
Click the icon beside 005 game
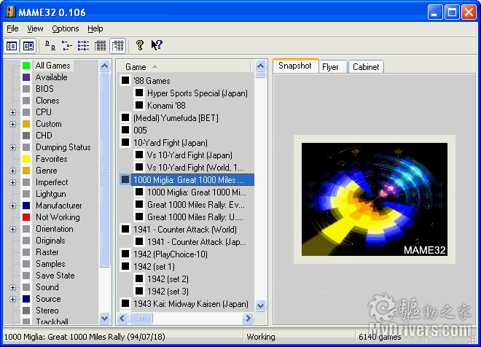coord(125,130)
